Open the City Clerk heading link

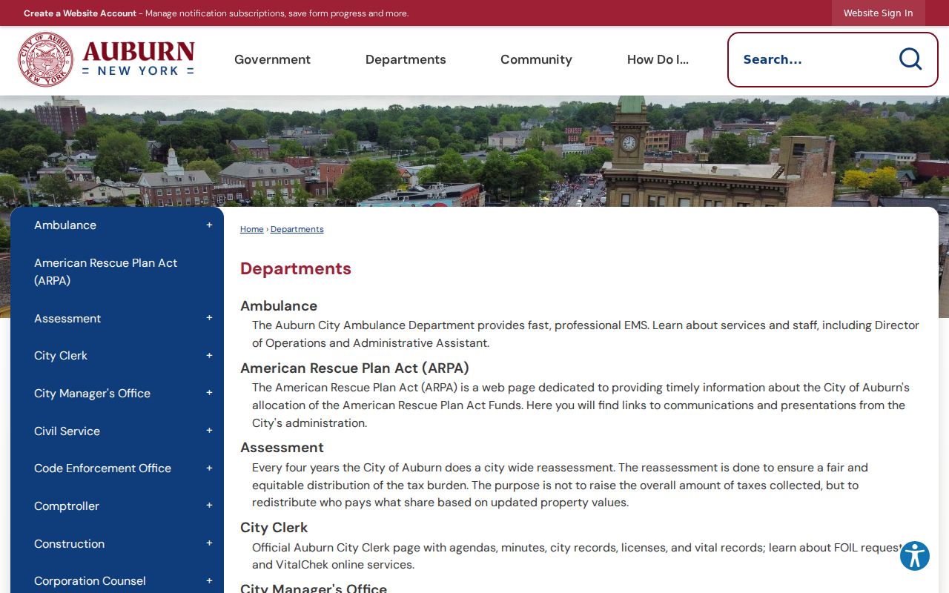click(274, 527)
